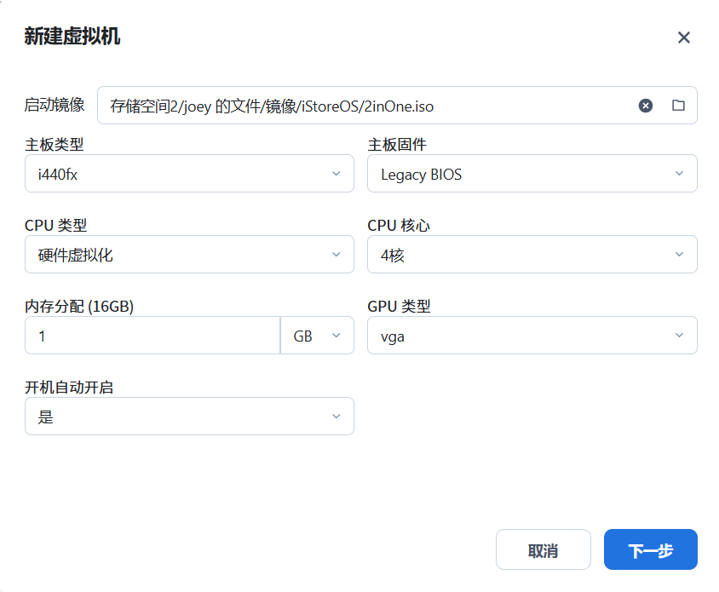This screenshot has height=592, width=719.
Task: Open the 主板固件 Legacy BIOS dropdown
Action: (532, 173)
